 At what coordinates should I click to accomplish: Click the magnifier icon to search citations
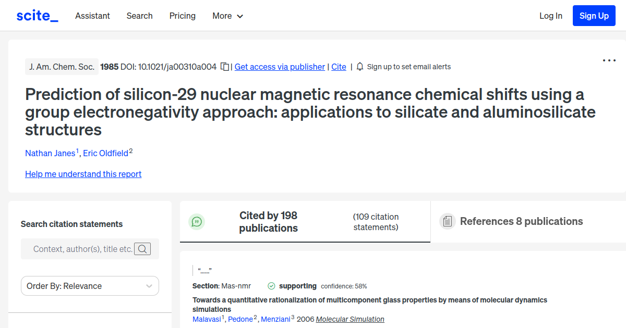coord(142,249)
